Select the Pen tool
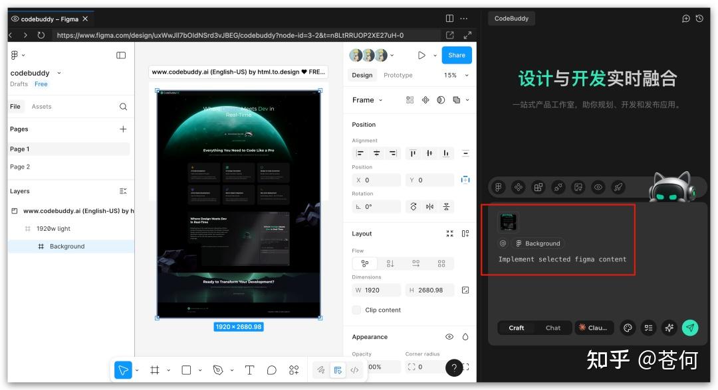Viewport: 718px width, 390px height. click(218, 370)
